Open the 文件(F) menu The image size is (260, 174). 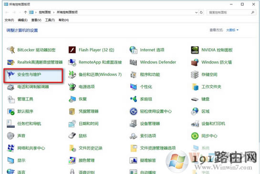[x=9, y=20]
